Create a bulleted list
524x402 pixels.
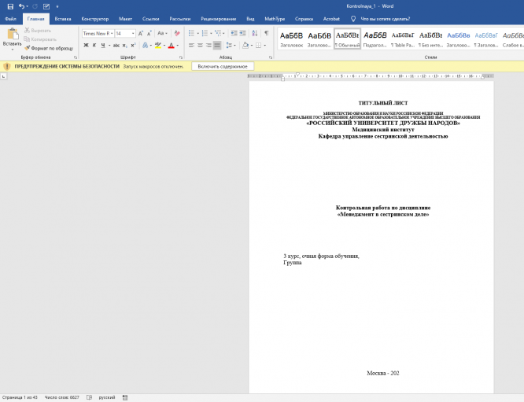pos(191,33)
